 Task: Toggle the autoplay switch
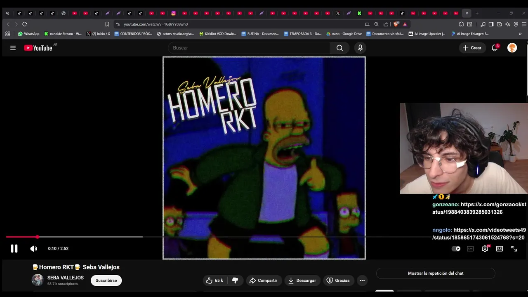pyautogui.click(x=456, y=249)
